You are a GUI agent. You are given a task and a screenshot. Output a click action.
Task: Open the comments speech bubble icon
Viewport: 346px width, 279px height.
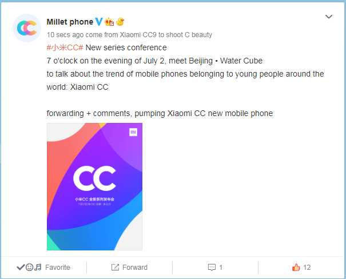(x=212, y=268)
